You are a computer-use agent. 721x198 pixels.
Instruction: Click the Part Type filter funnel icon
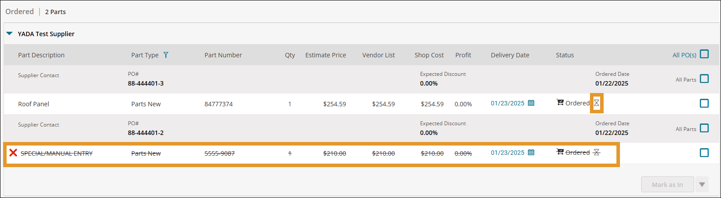pyautogui.click(x=166, y=55)
